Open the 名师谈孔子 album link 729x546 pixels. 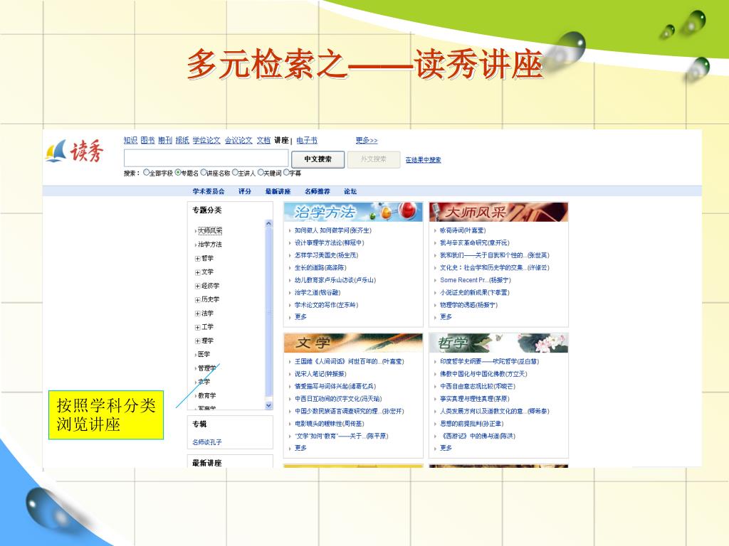tap(207, 442)
